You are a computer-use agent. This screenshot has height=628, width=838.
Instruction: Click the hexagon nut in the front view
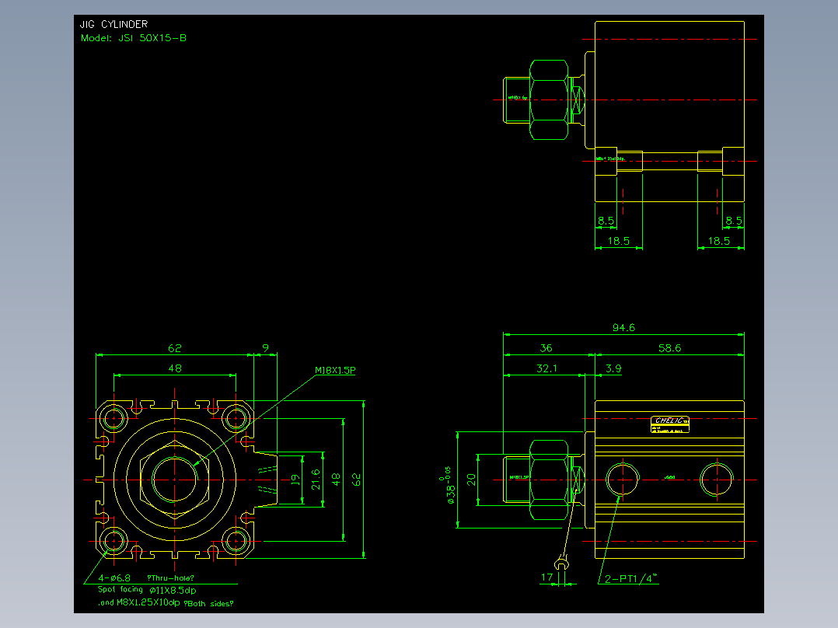174,480
